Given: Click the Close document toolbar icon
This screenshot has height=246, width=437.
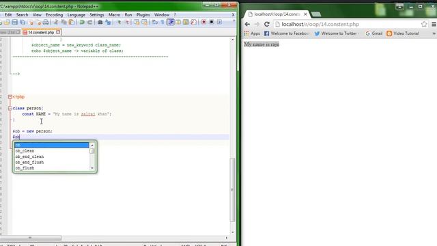Looking at the screenshot, I should (31, 22).
